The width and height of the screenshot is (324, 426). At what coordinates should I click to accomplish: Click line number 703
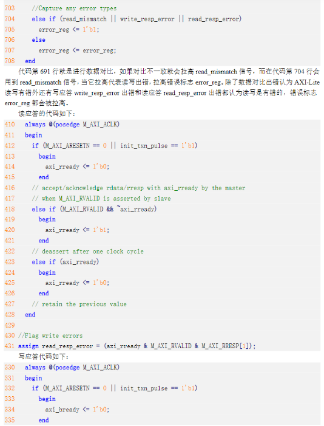tap(10, 8)
